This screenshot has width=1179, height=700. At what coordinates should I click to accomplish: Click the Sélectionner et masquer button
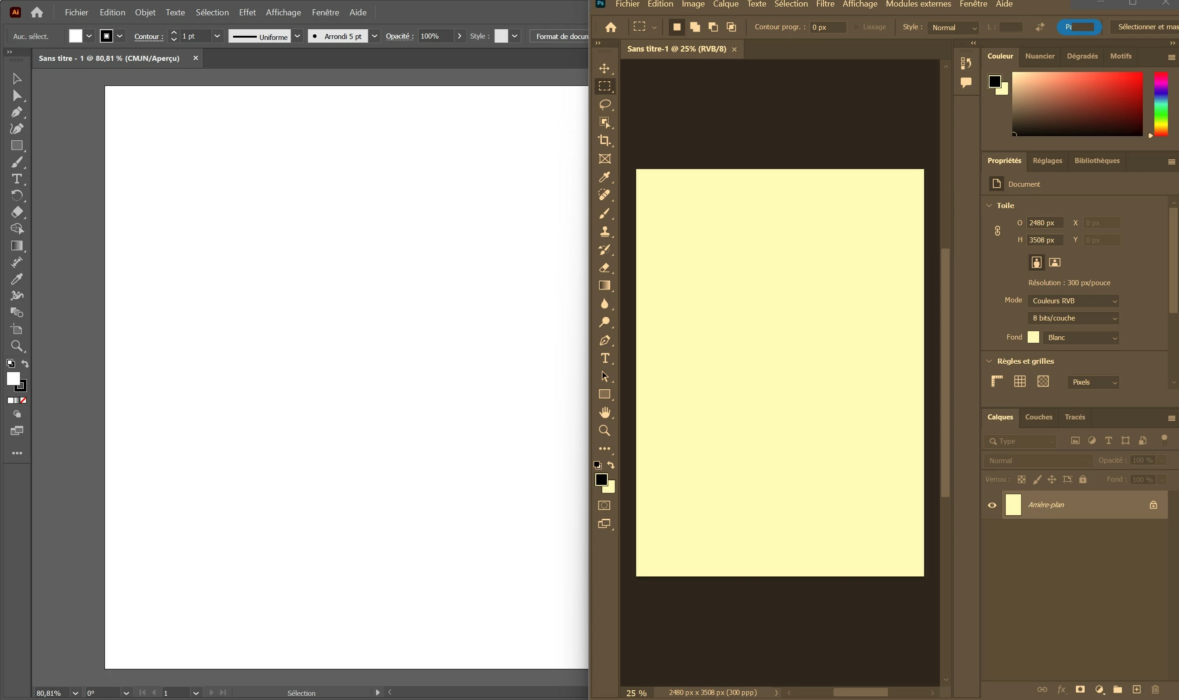1146,27
